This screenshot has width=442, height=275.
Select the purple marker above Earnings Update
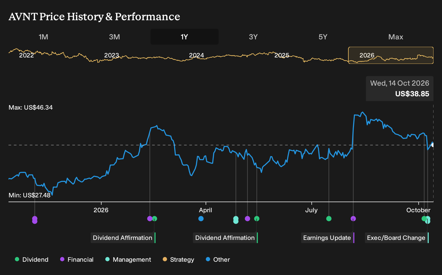[353, 219]
